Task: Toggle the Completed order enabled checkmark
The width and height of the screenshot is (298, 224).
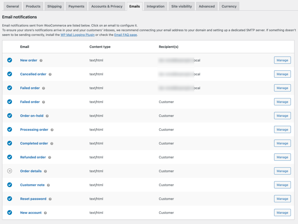Action: pos(10,143)
